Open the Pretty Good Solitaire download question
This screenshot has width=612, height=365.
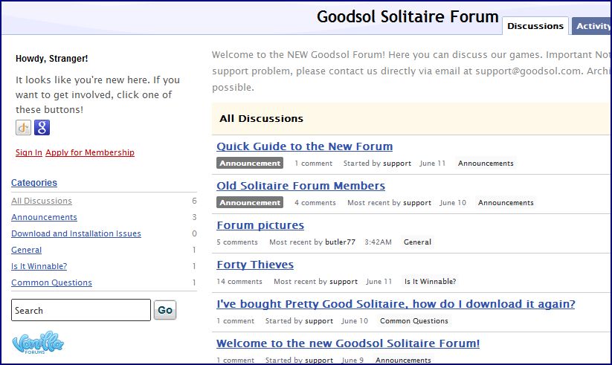pyautogui.click(x=396, y=304)
